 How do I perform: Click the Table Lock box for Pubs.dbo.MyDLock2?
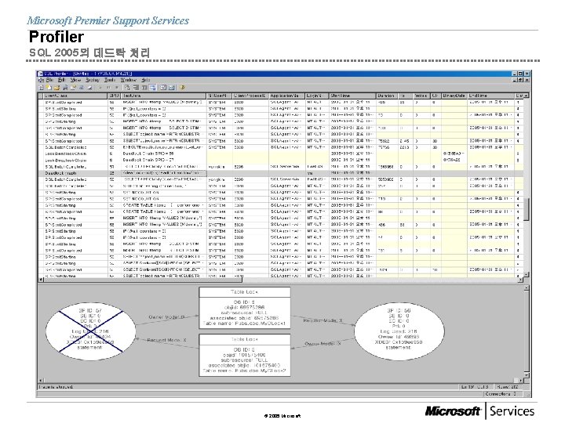tap(245, 355)
